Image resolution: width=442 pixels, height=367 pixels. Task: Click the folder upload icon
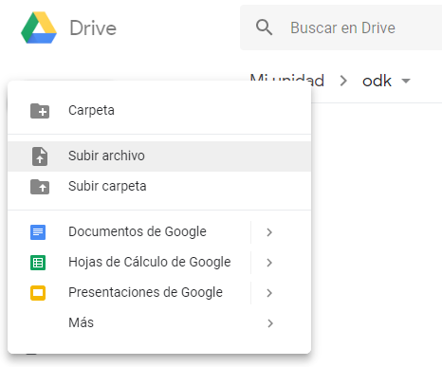tap(40, 187)
